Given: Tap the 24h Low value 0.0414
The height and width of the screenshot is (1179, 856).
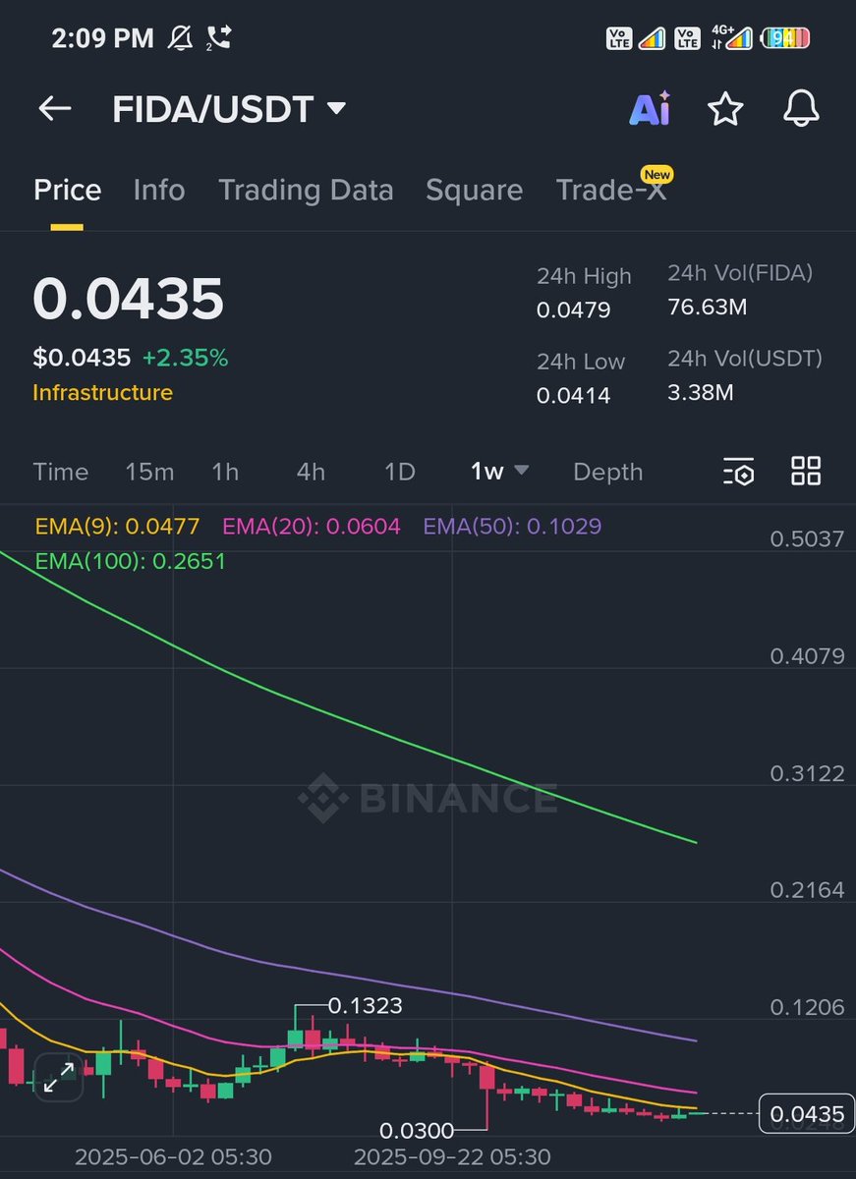Looking at the screenshot, I should [x=573, y=396].
